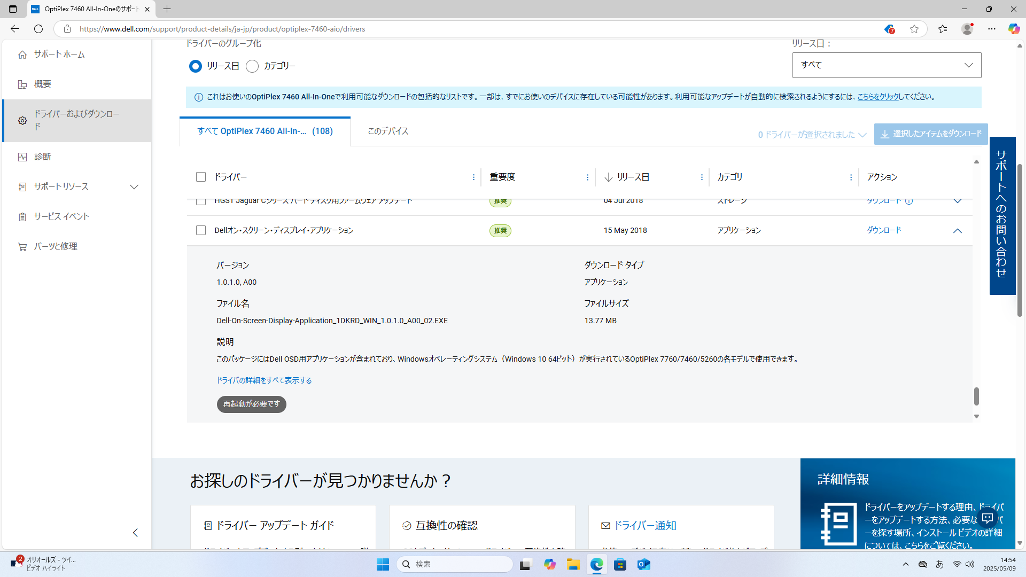The width and height of the screenshot is (1026, 577).
Task: Refresh the page
Action: click(x=38, y=29)
